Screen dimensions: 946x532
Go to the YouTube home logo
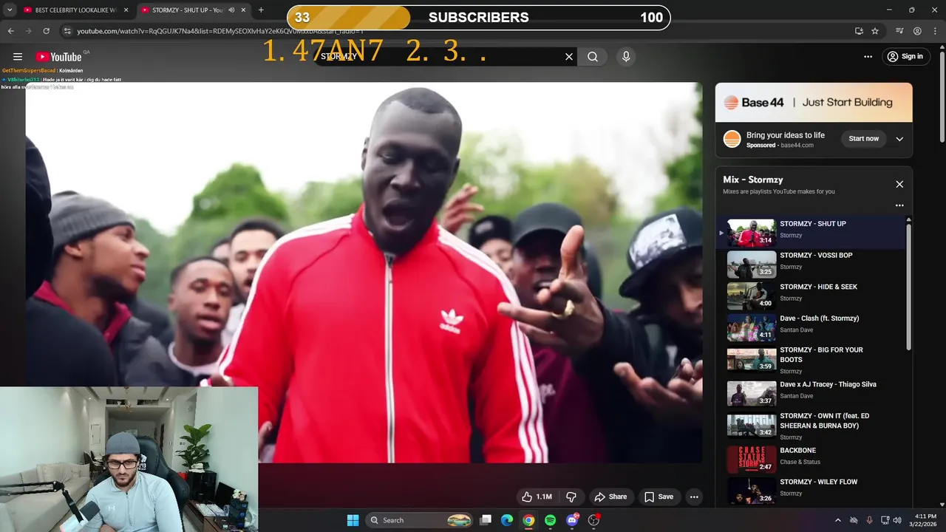point(58,57)
